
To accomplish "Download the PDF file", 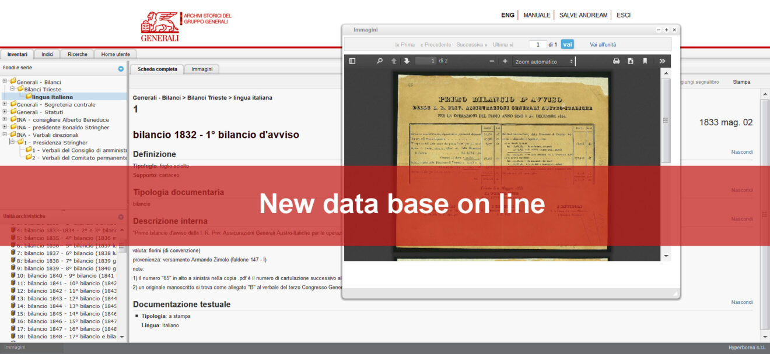I will point(631,61).
